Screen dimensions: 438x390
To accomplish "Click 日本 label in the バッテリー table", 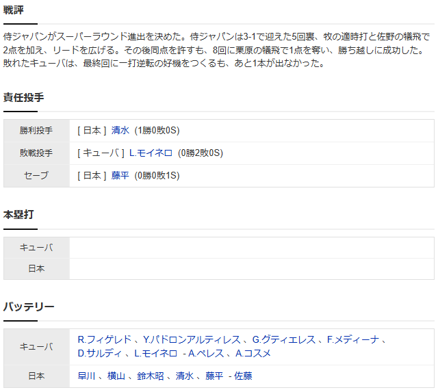I will [x=36, y=376].
